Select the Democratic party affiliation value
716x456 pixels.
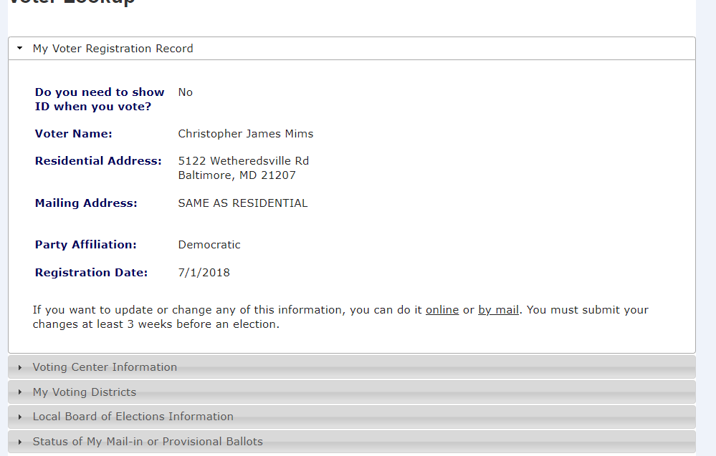[209, 245]
